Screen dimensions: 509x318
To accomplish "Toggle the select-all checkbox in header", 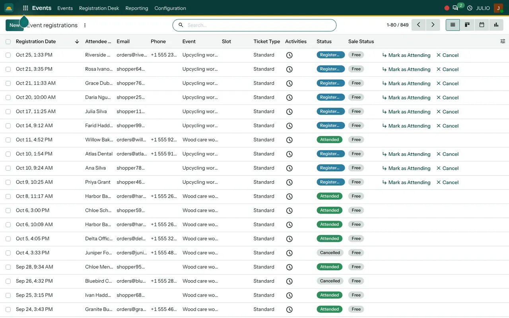I will tap(8, 41).
